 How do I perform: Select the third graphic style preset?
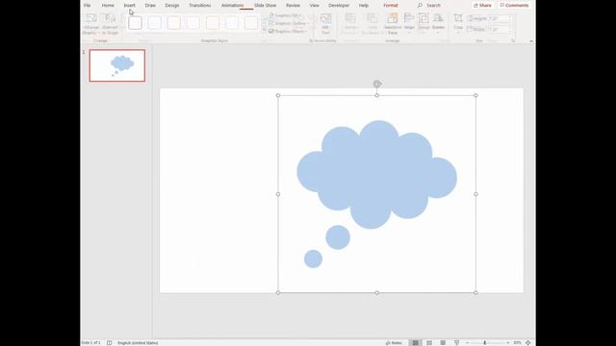173,23
